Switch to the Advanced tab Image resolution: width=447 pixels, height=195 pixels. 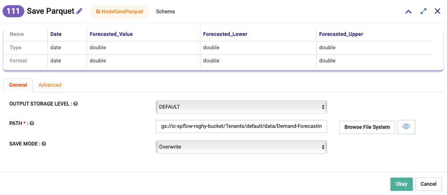[x=50, y=85]
